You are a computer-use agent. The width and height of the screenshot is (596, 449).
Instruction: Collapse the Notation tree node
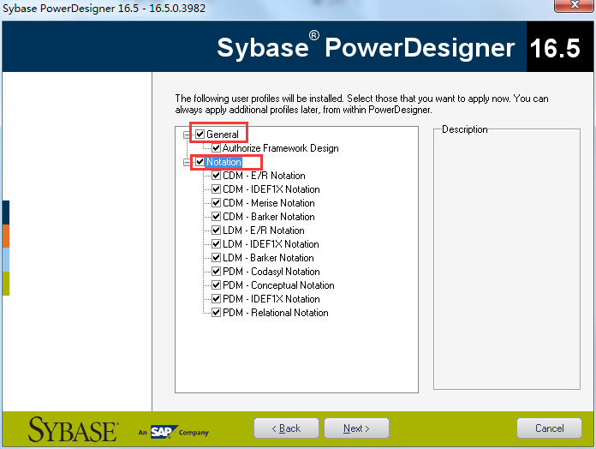point(187,162)
